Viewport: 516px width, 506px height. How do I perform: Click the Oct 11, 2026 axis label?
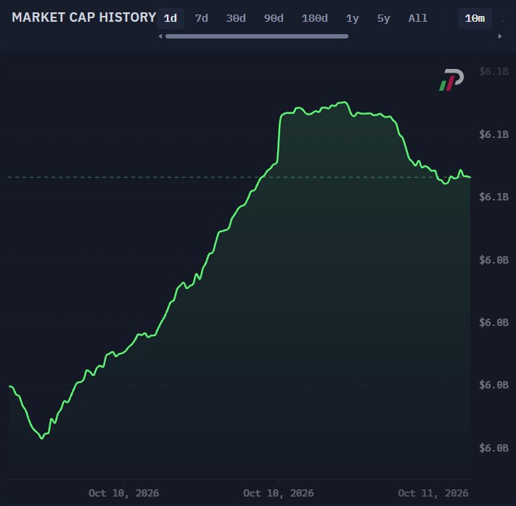(433, 493)
